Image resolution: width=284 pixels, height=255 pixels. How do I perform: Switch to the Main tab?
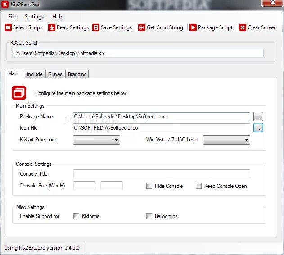[x=14, y=73]
